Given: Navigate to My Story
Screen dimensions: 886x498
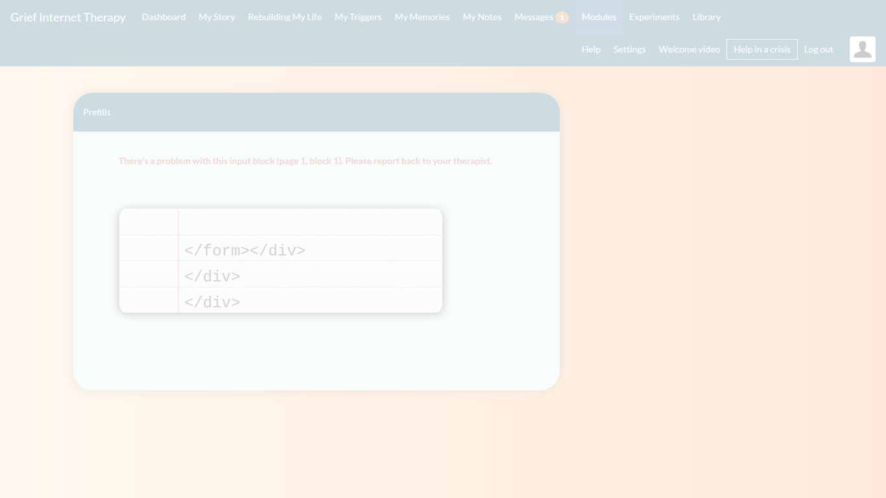Looking at the screenshot, I should point(217,17).
